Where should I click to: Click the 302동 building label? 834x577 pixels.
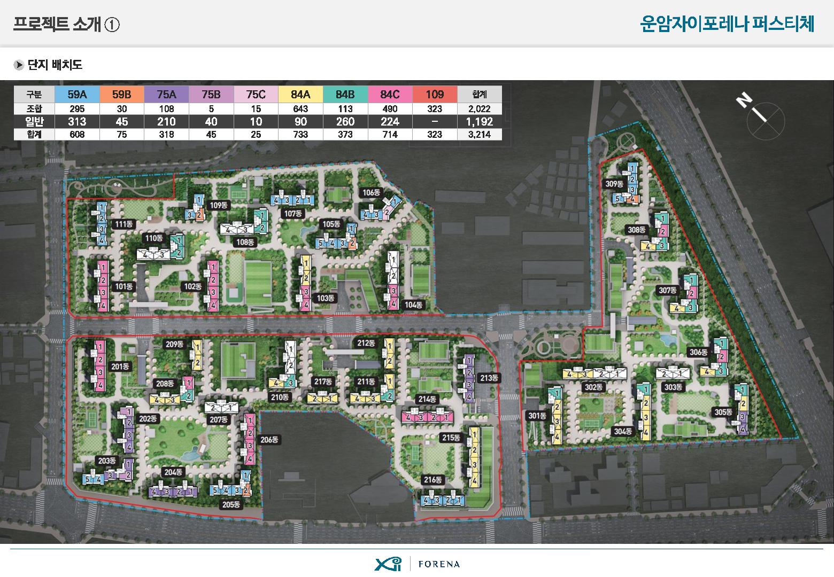[x=593, y=387]
